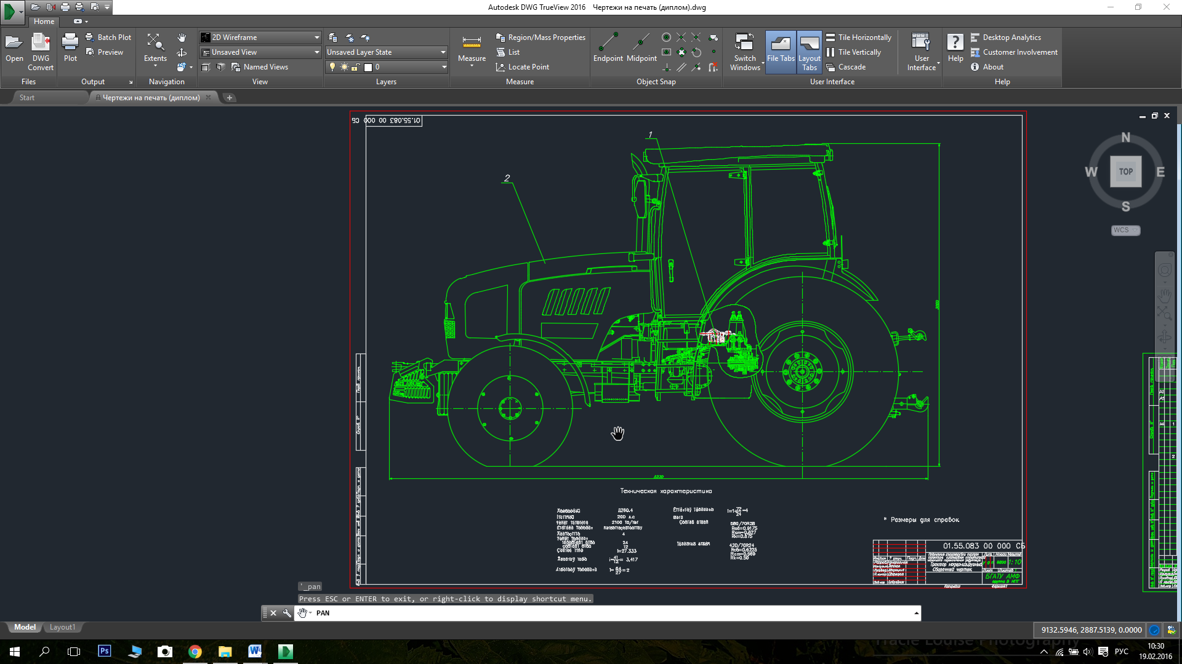Open About dialog

click(987, 67)
